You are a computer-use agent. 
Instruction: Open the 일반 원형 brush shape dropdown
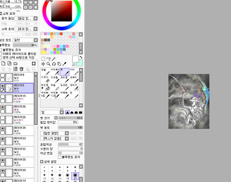[55, 133]
